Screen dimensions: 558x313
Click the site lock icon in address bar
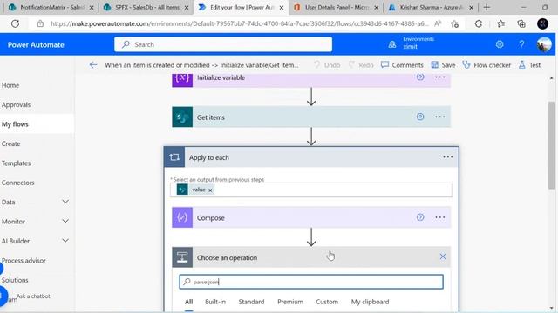coord(40,23)
